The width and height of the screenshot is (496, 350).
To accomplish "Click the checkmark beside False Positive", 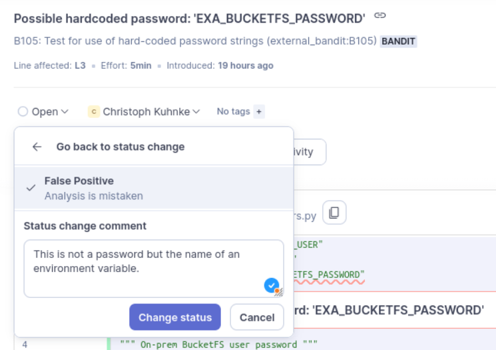I will click(x=31, y=188).
